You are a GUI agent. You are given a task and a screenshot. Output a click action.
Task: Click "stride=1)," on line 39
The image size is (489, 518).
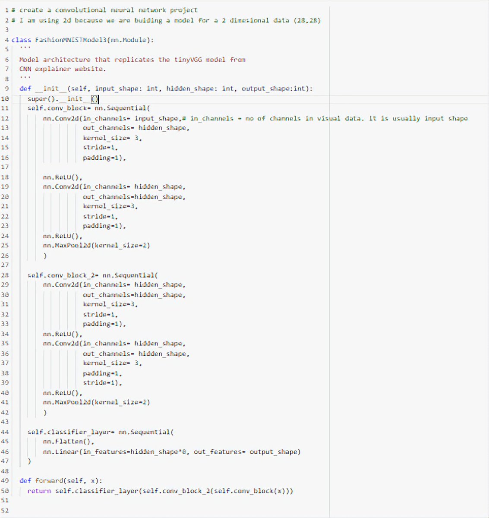click(103, 383)
